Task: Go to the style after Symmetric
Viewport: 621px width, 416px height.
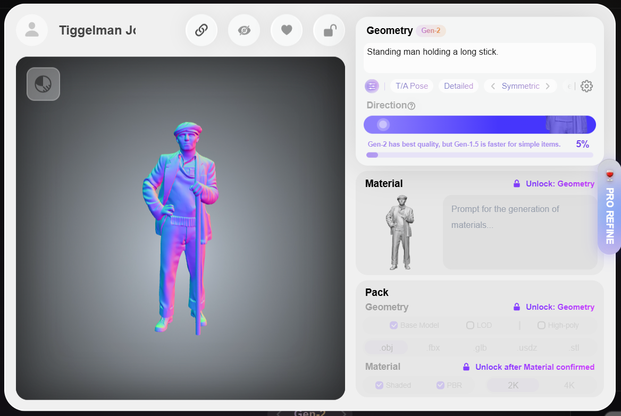Action: tap(548, 86)
